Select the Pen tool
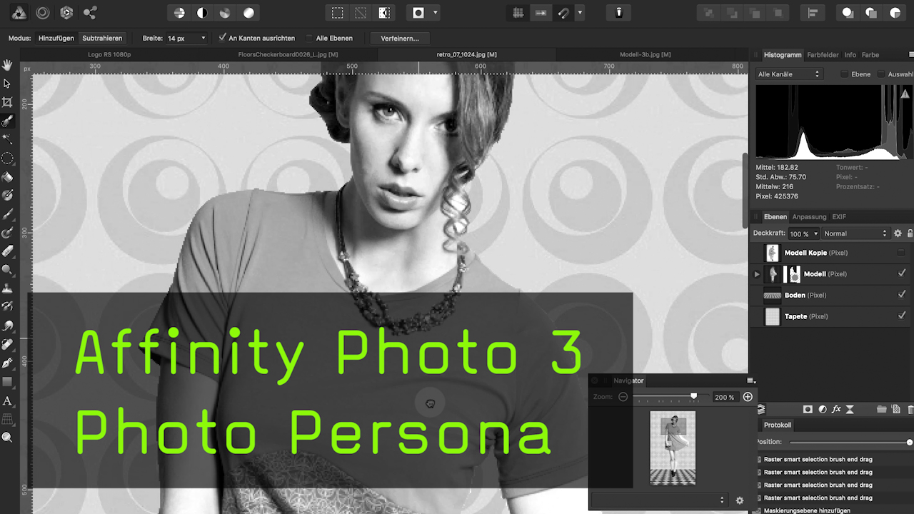Image resolution: width=914 pixels, height=514 pixels. (x=7, y=363)
